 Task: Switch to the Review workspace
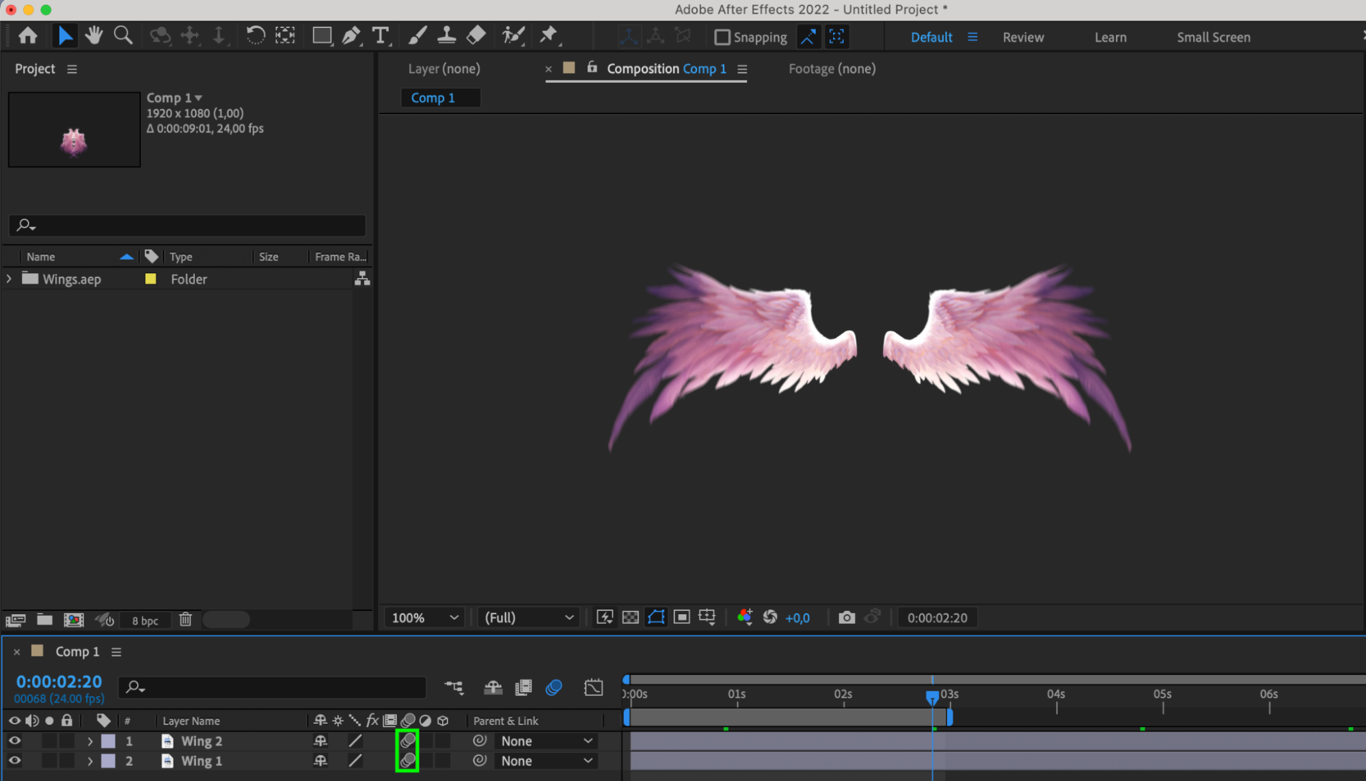tap(1022, 38)
